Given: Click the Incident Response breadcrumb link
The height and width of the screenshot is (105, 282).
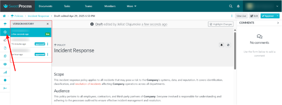Looking at the screenshot, I should [38, 16].
